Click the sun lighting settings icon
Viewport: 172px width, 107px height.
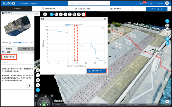tap(38, 80)
